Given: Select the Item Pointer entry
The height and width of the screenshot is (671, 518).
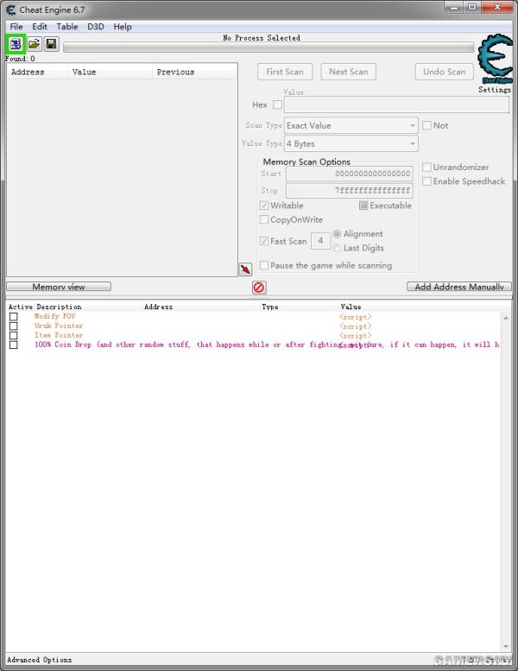Looking at the screenshot, I should (x=59, y=335).
